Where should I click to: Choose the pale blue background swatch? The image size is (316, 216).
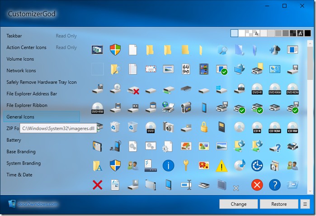click(x=234, y=33)
